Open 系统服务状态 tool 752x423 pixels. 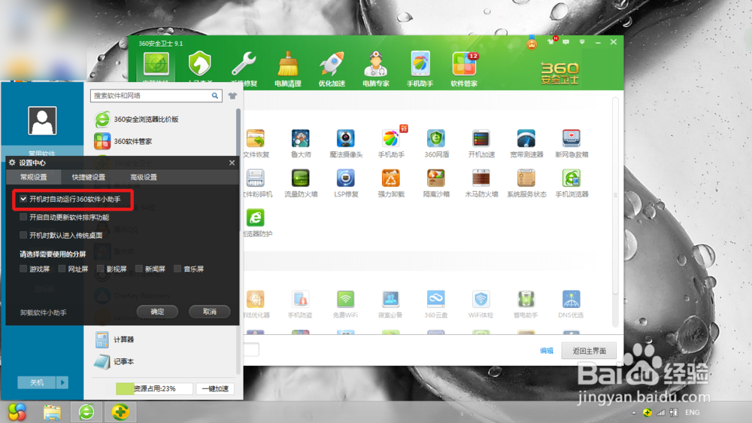tap(526, 184)
